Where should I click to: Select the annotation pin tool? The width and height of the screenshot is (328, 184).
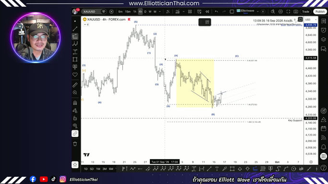(75, 67)
